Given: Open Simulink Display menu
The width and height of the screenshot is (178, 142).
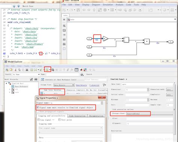Looking at the screenshot, I should [86, 4].
